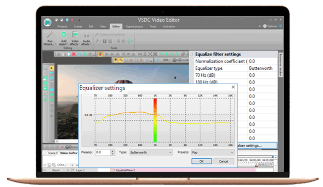Viewport: 323px width, 187px height.
Task: Click the green Add object plus icon
Action: (x=64, y=34)
